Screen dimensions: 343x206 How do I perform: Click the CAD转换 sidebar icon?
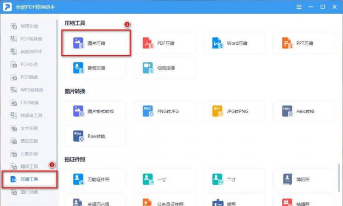(14, 103)
